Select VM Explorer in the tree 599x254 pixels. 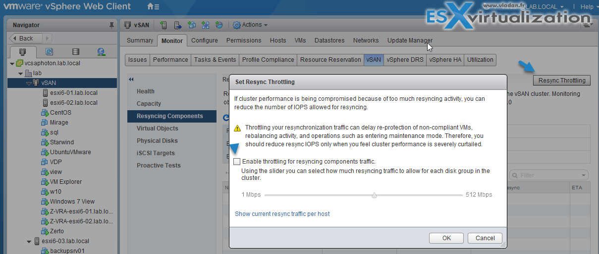point(66,182)
